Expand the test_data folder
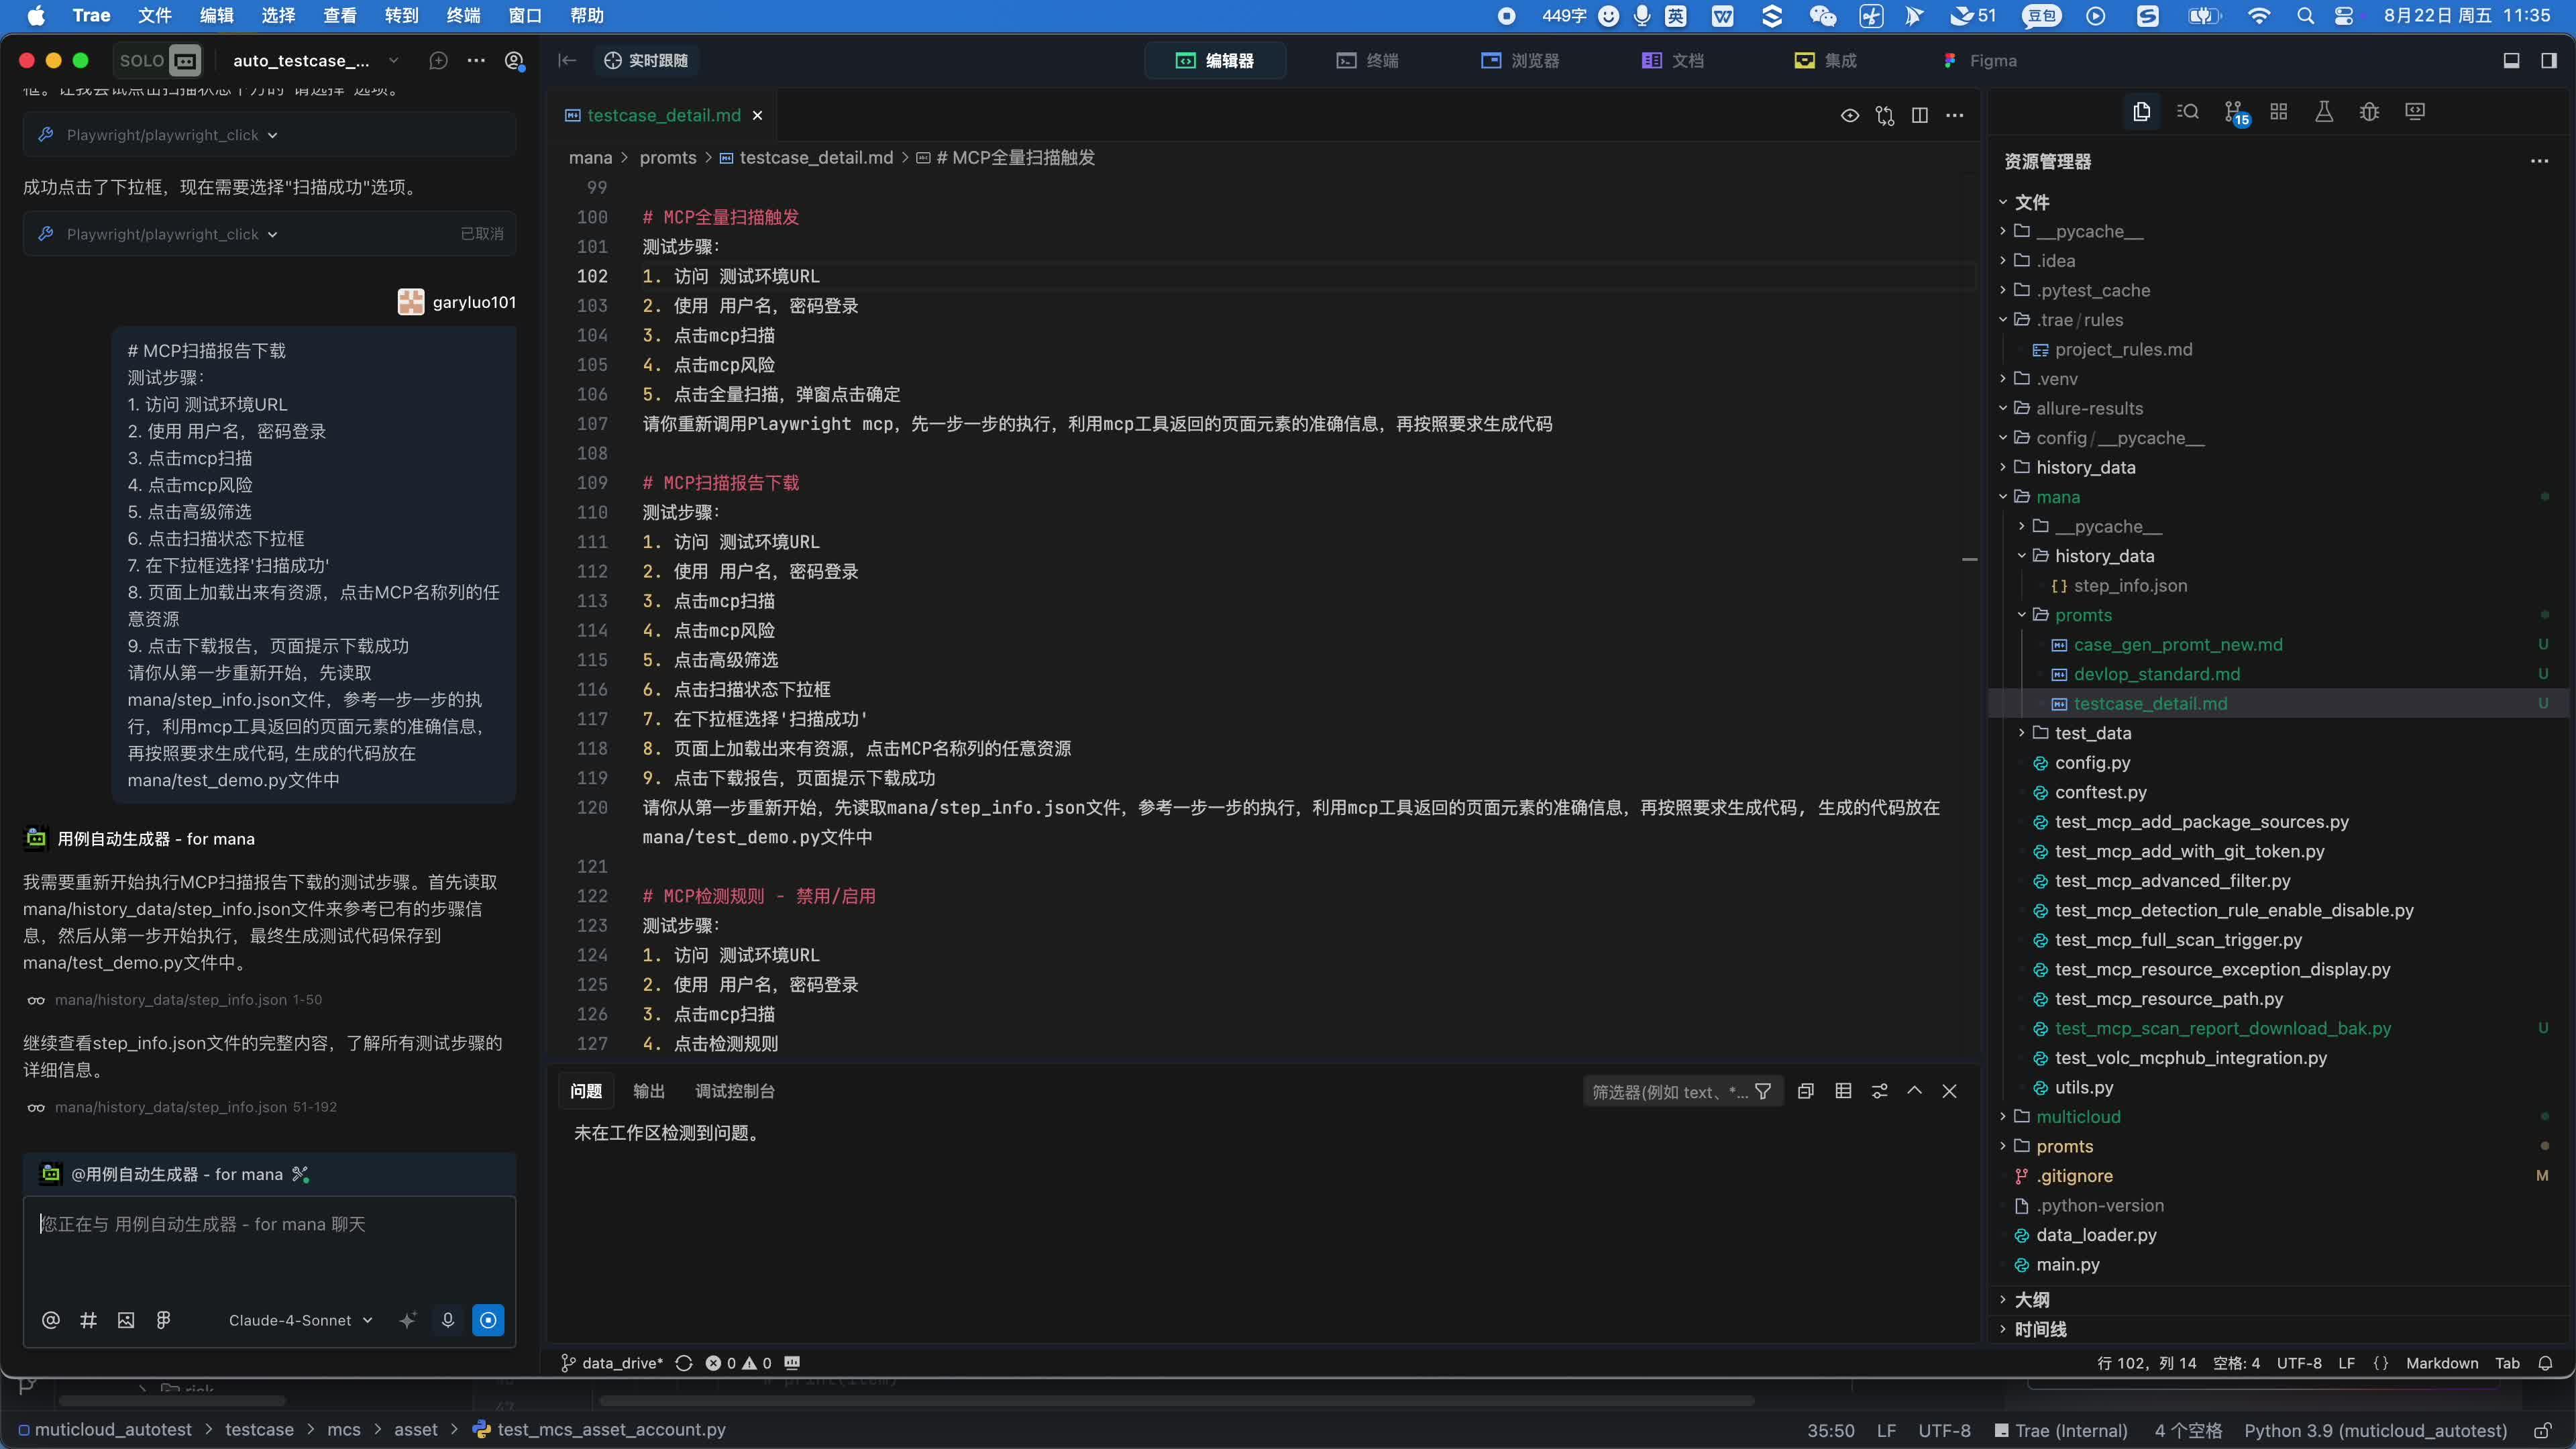This screenshot has width=2576, height=1449. [2092, 733]
